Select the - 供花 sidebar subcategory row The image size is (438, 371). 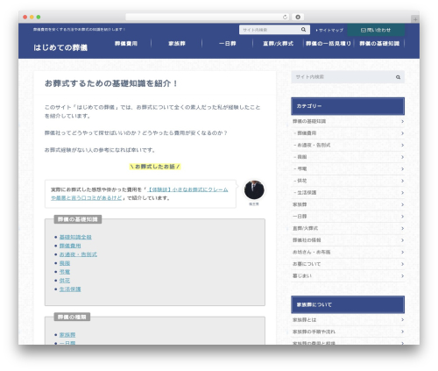coord(348,181)
